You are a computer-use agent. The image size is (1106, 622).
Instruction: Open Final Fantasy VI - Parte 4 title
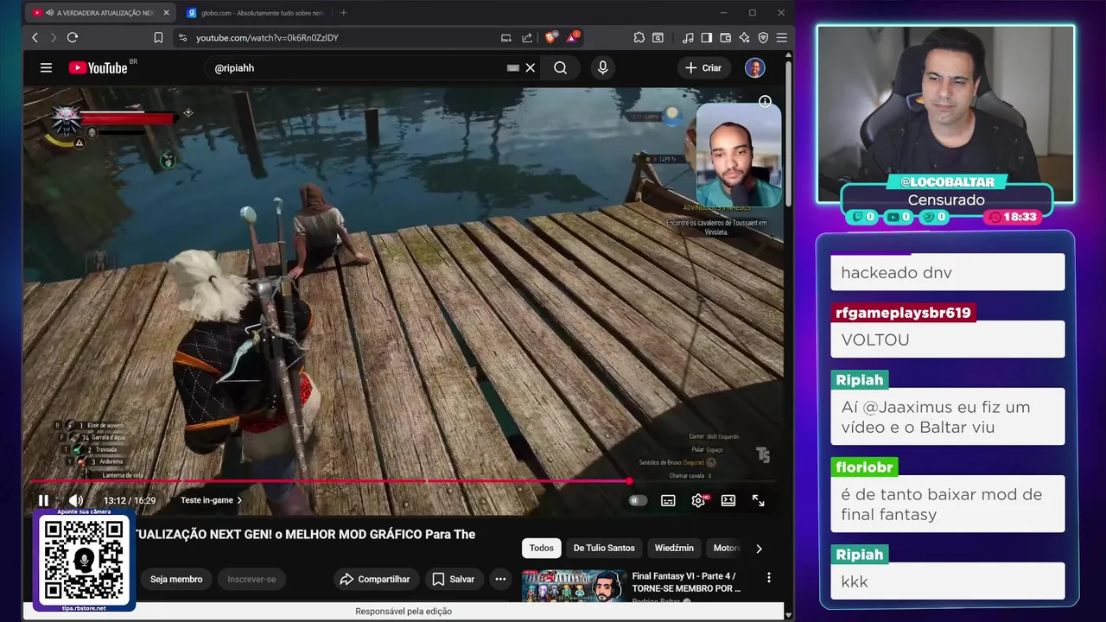(686, 581)
